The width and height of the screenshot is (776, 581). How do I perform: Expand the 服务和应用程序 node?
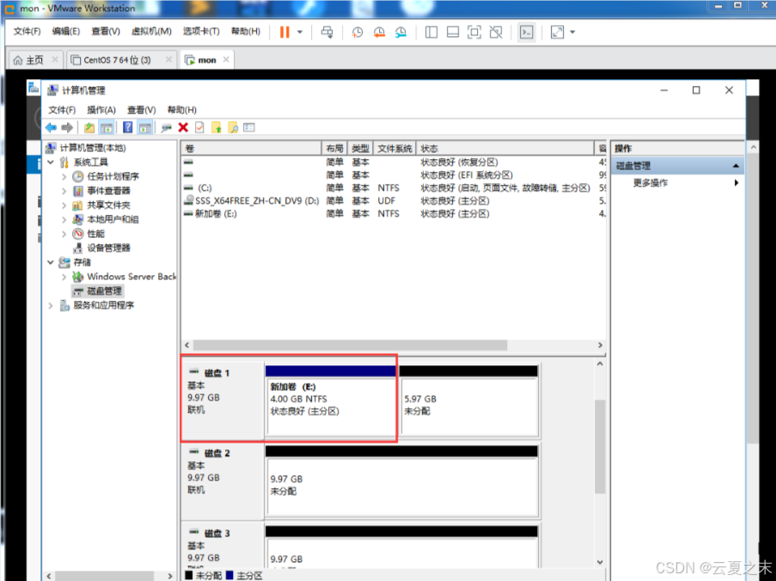pyautogui.click(x=51, y=305)
